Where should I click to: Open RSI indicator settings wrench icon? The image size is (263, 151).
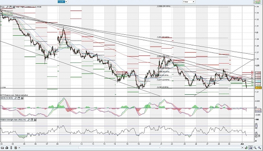[x=29, y=120]
